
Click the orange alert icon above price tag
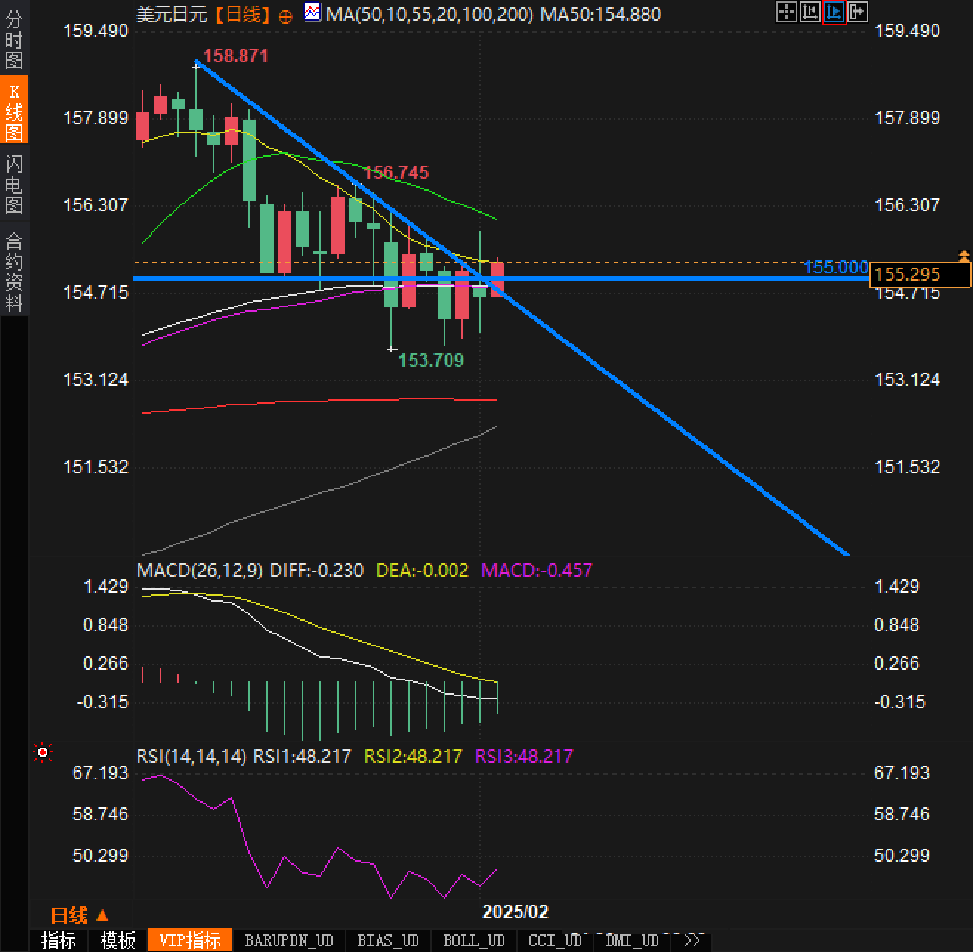click(963, 256)
